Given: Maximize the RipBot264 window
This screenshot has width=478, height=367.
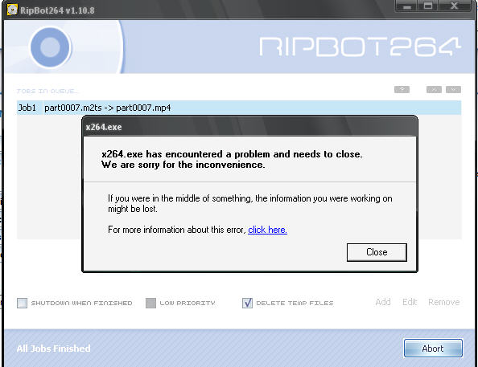Looking at the screenshot, I should pos(428,6).
